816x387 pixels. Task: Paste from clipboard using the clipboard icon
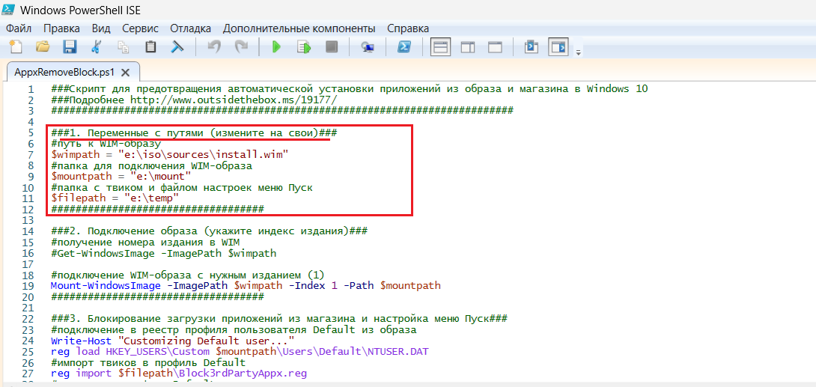150,47
